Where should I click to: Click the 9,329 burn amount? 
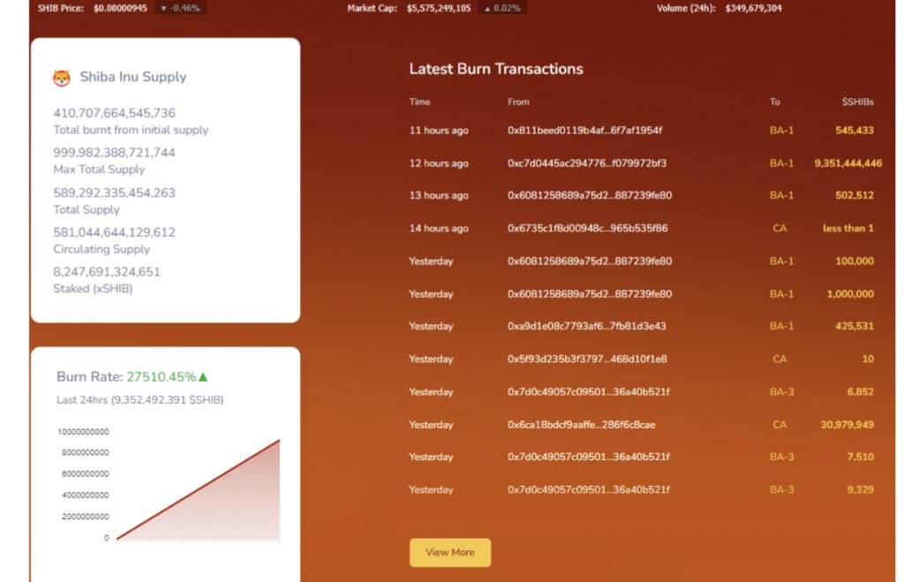click(860, 490)
